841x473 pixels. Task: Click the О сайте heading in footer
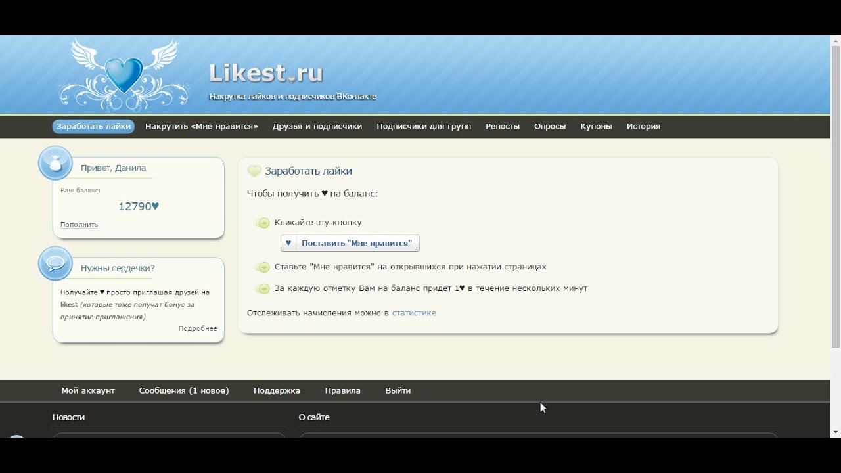(314, 417)
